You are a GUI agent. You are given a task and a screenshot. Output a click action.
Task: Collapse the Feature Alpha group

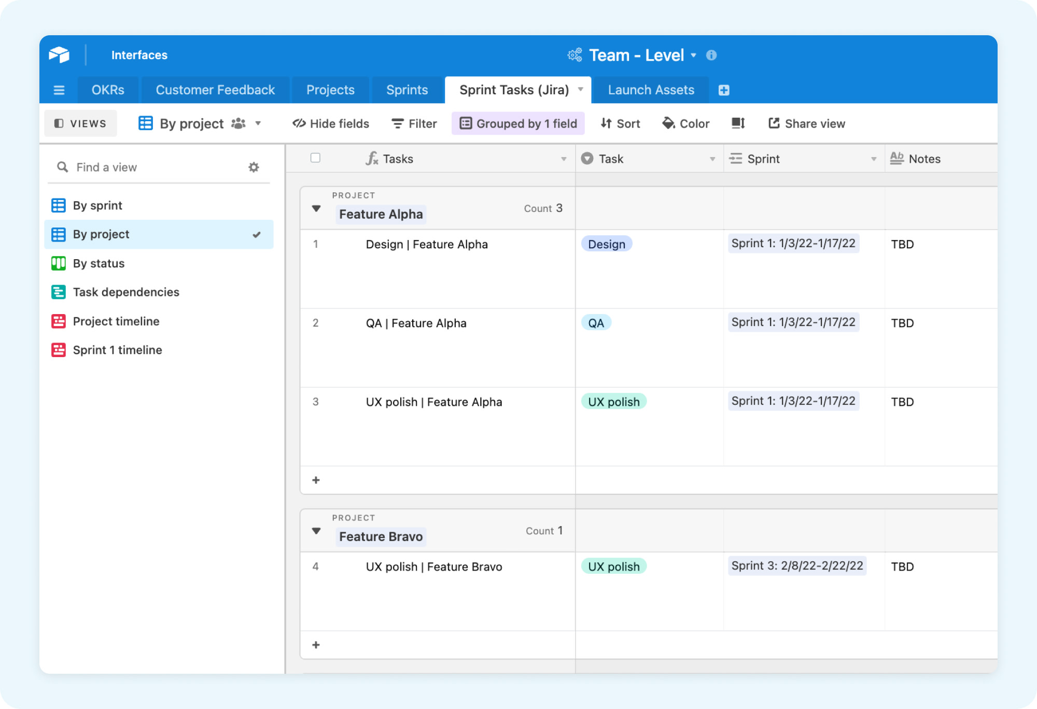[316, 208]
